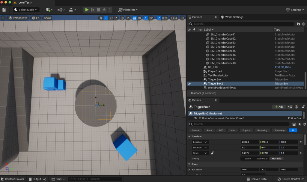Click the lock icon next to Scale

click(212, 153)
